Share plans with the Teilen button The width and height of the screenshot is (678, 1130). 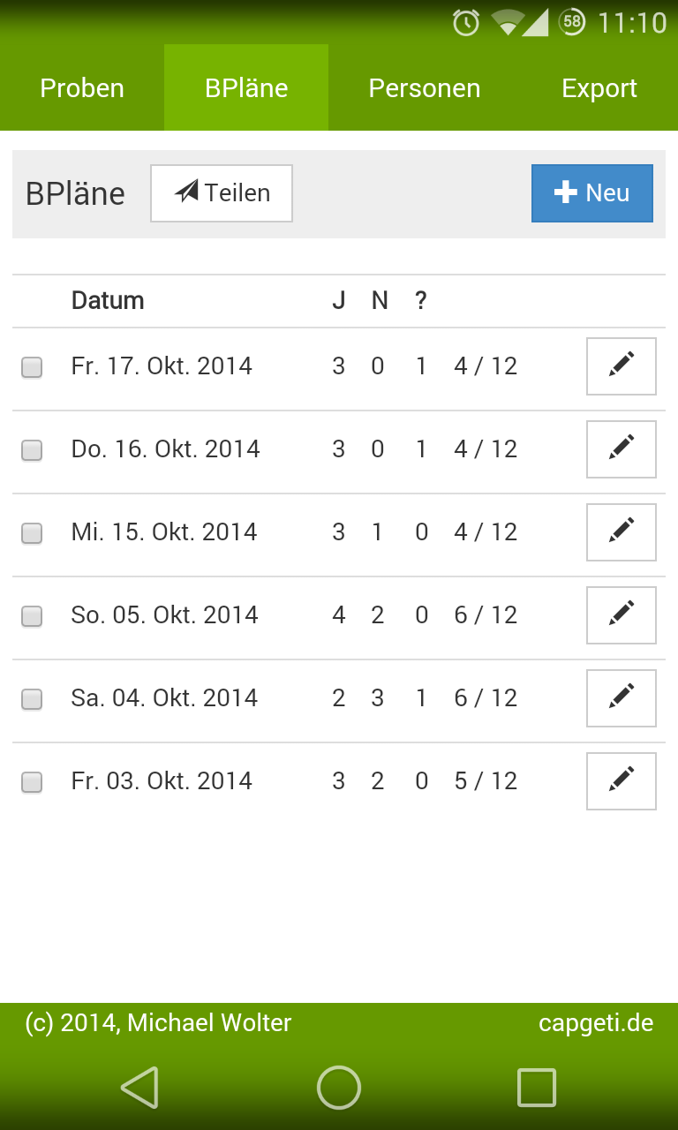tap(222, 193)
